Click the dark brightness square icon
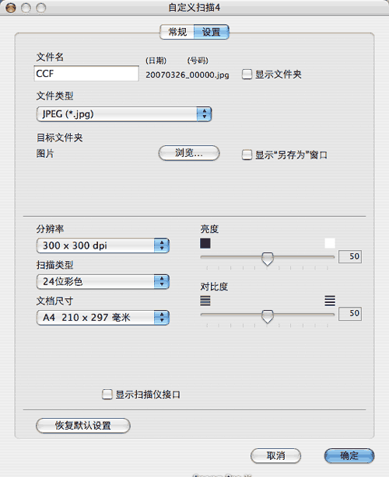Screen dimensions: 389x477 (205, 243)
